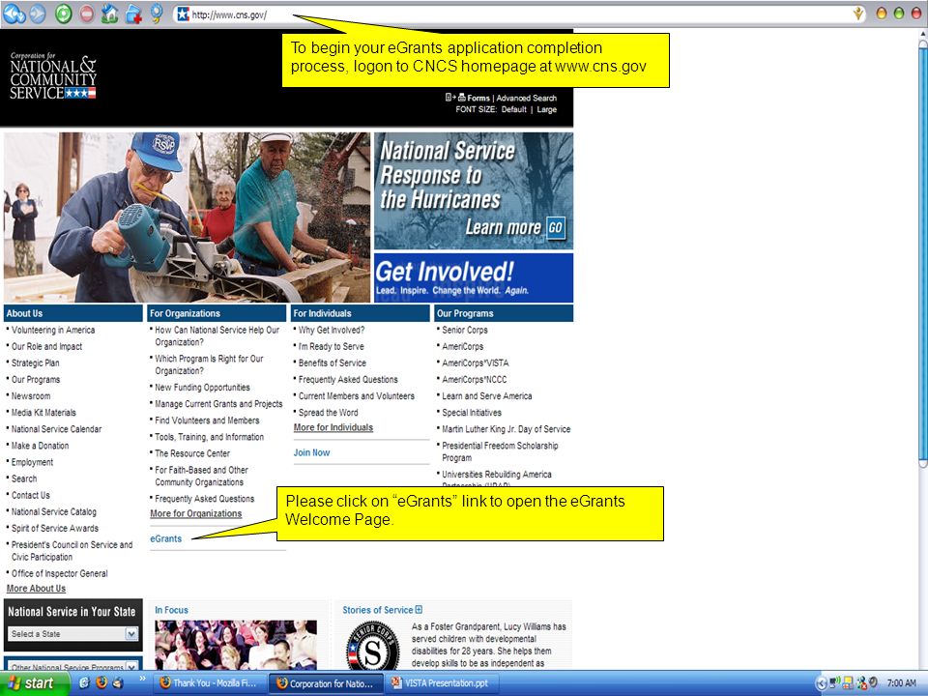
Task: Click the taskbar clock showing 7:00 AM
Action: [x=901, y=683]
